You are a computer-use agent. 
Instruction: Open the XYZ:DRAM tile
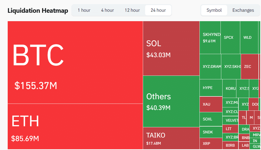click(210, 67)
